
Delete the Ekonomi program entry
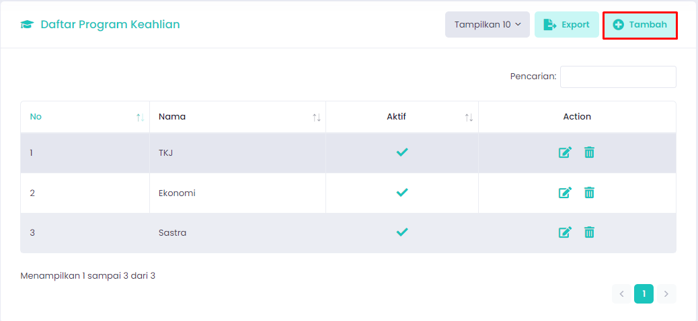click(589, 193)
